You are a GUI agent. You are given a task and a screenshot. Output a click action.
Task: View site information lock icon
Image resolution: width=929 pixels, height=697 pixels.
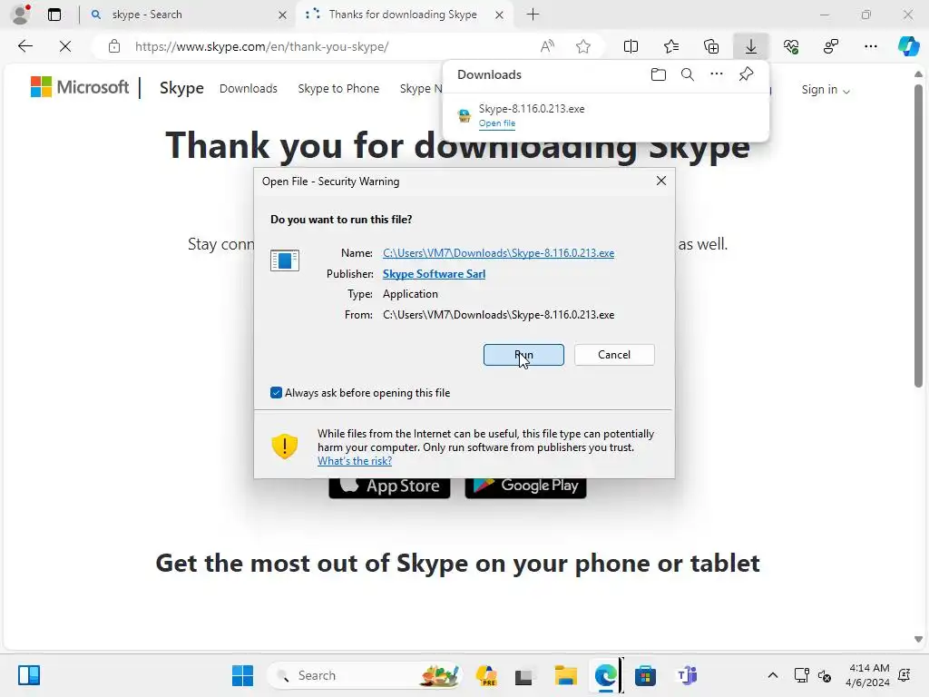pyautogui.click(x=114, y=46)
